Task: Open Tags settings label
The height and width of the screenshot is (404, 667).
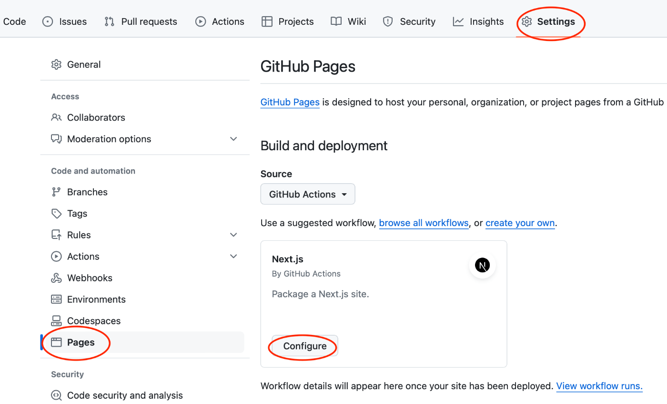Action: 77,213
